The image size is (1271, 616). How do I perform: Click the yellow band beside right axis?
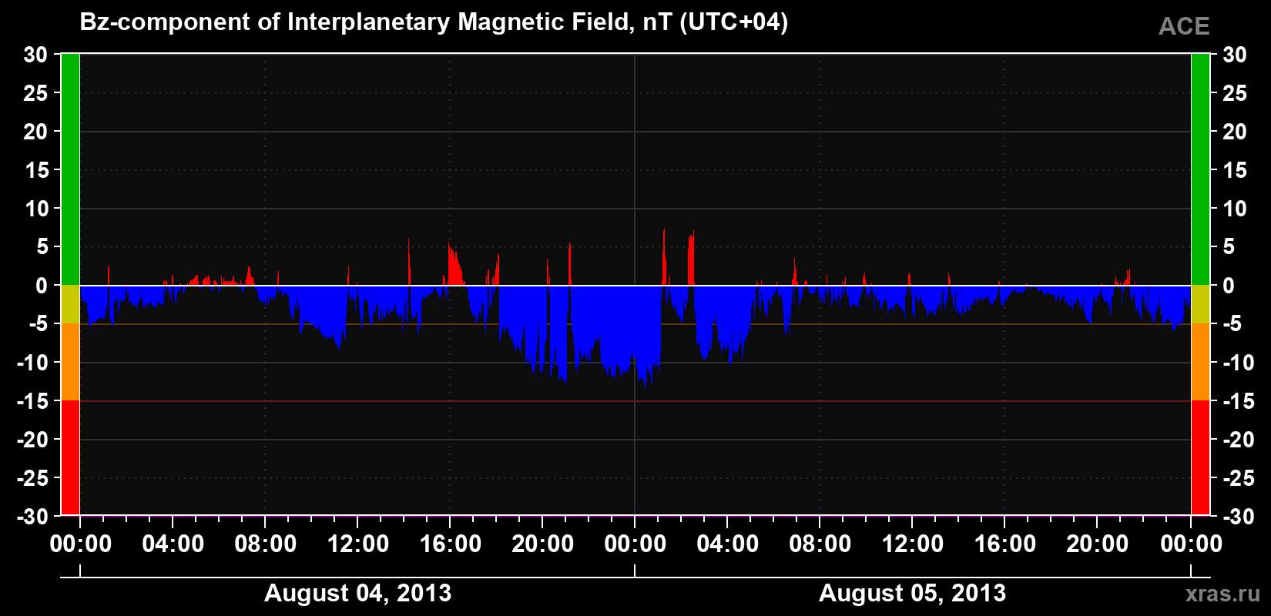pos(1201,304)
